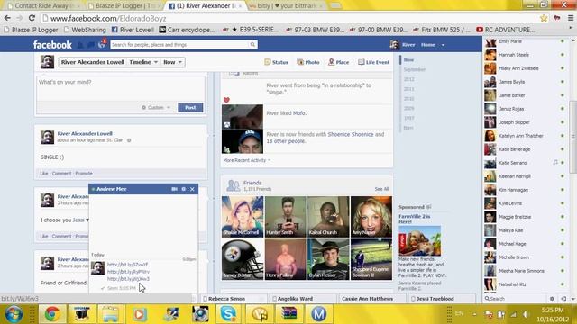Start video call in Andrew Mee chat
Viewport: 577px width, 324px height.
[x=174, y=189]
